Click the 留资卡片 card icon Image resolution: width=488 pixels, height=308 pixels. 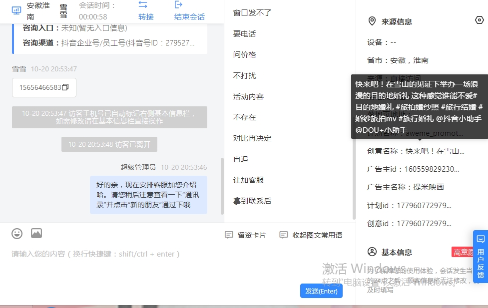pyautogui.click(x=229, y=235)
